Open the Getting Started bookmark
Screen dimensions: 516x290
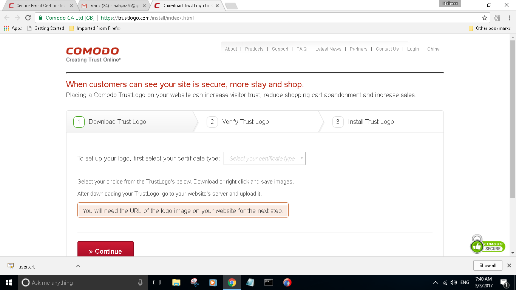tap(46, 28)
